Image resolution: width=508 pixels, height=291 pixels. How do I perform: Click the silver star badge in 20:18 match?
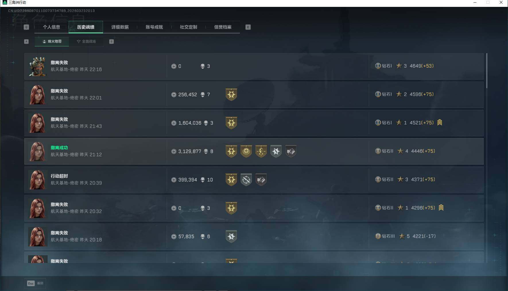tap(231, 237)
